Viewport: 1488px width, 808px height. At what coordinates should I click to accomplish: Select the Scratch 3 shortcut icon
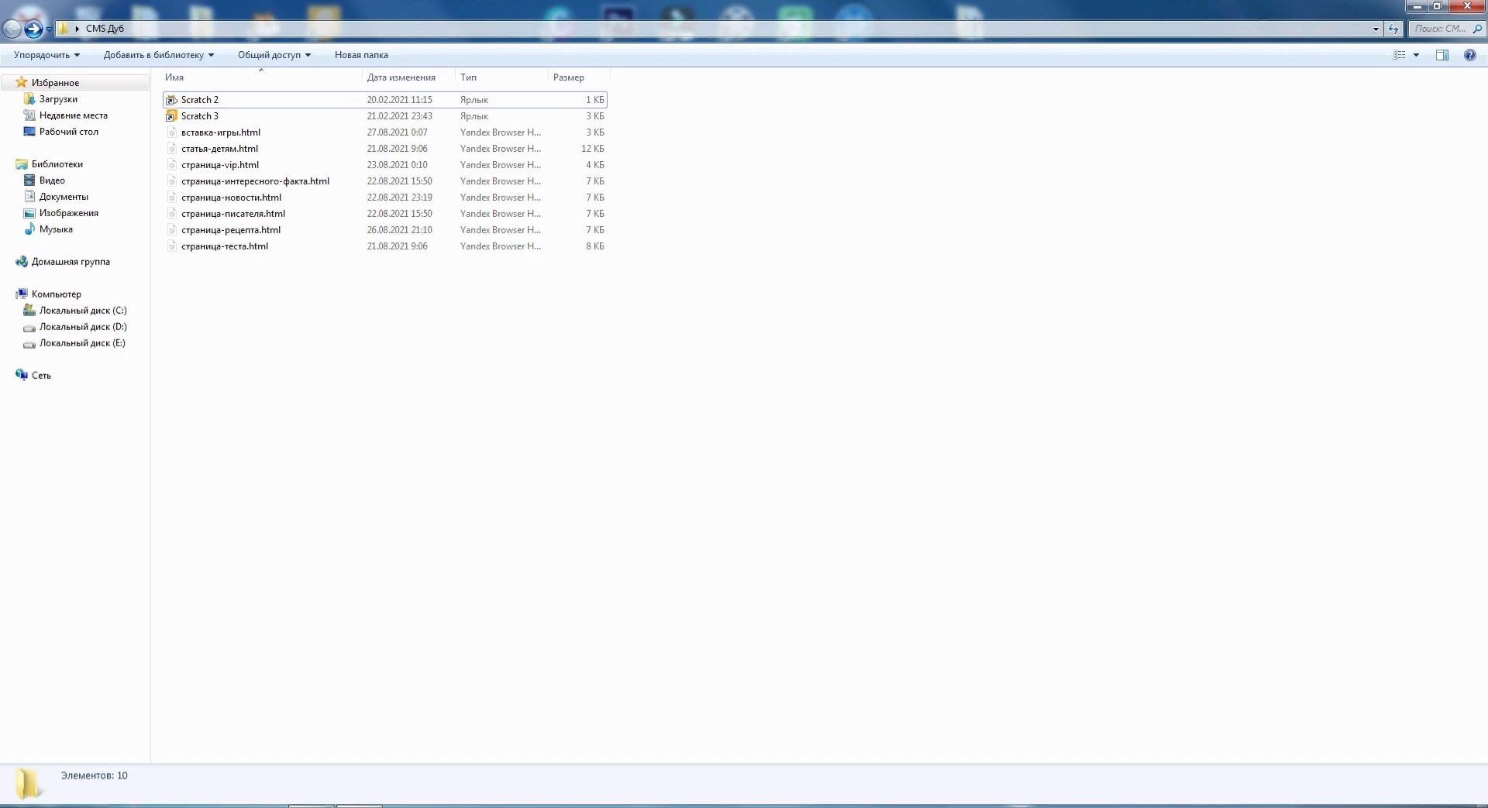click(171, 116)
